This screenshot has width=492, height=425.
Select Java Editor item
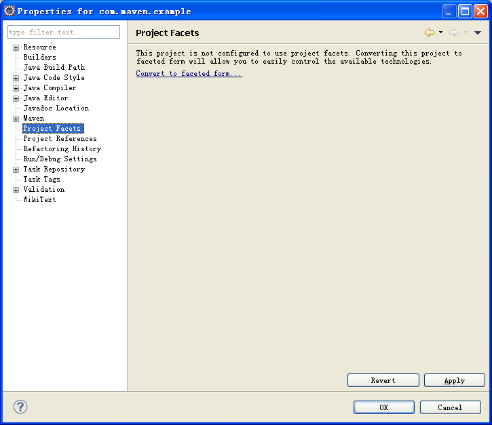pos(46,98)
